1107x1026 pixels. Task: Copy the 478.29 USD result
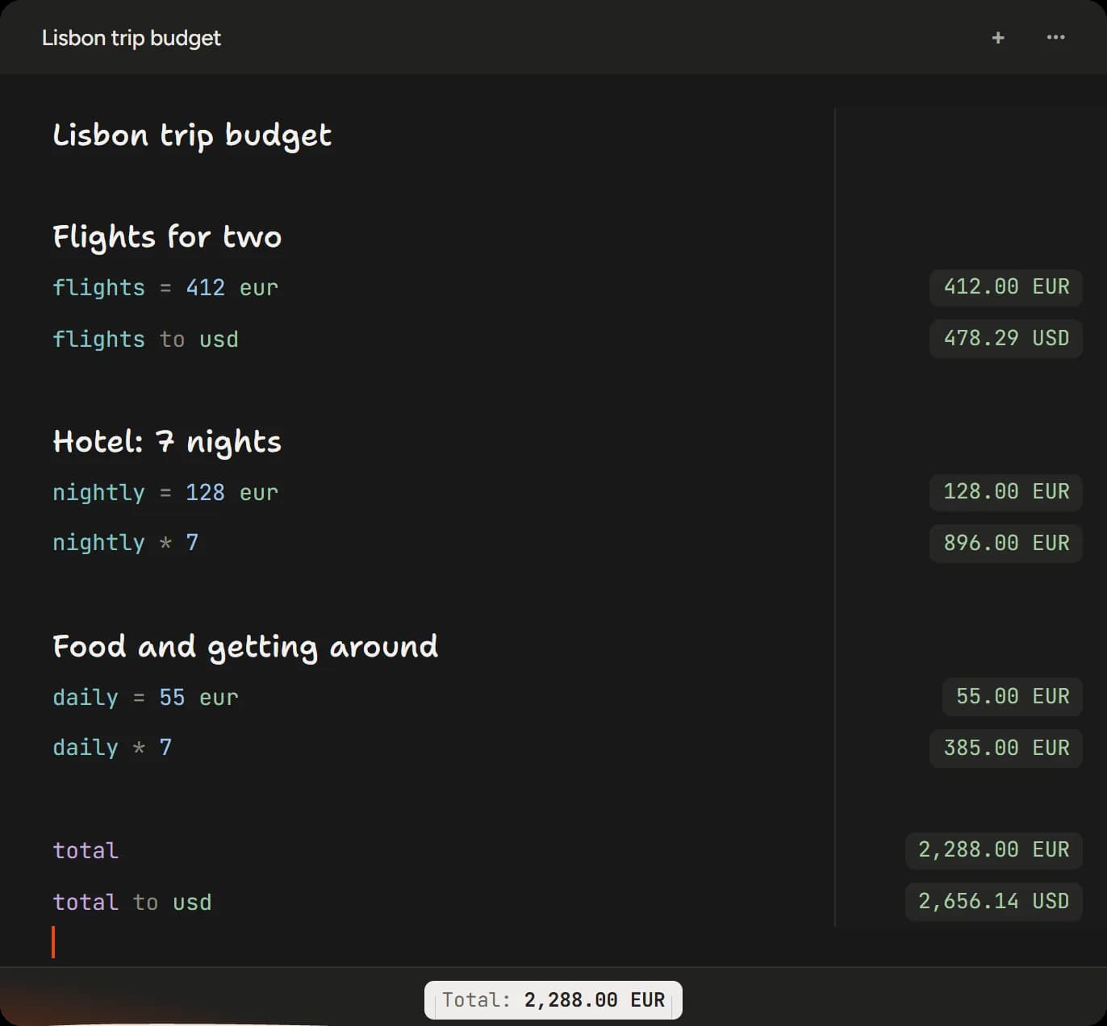[1006, 338]
